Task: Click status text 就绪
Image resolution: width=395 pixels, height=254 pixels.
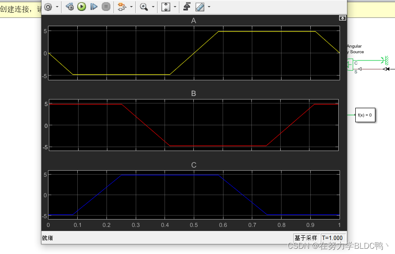Action: pyautogui.click(x=48, y=238)
